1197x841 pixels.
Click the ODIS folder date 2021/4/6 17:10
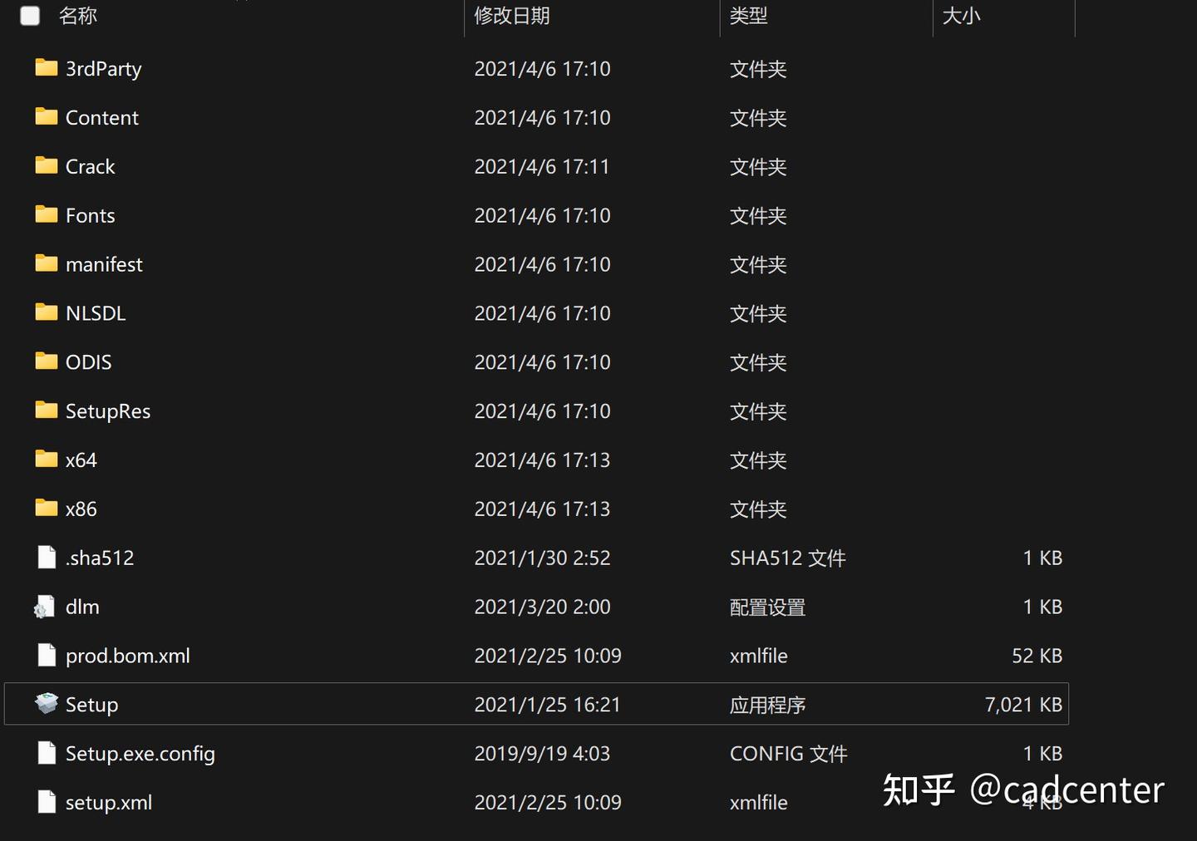pos(542,362)
